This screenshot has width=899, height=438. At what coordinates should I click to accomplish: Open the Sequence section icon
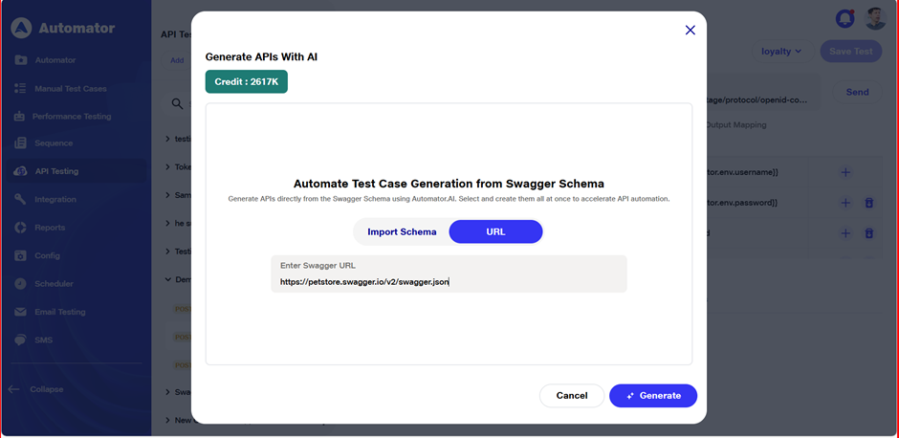click(x=20, y=143)
